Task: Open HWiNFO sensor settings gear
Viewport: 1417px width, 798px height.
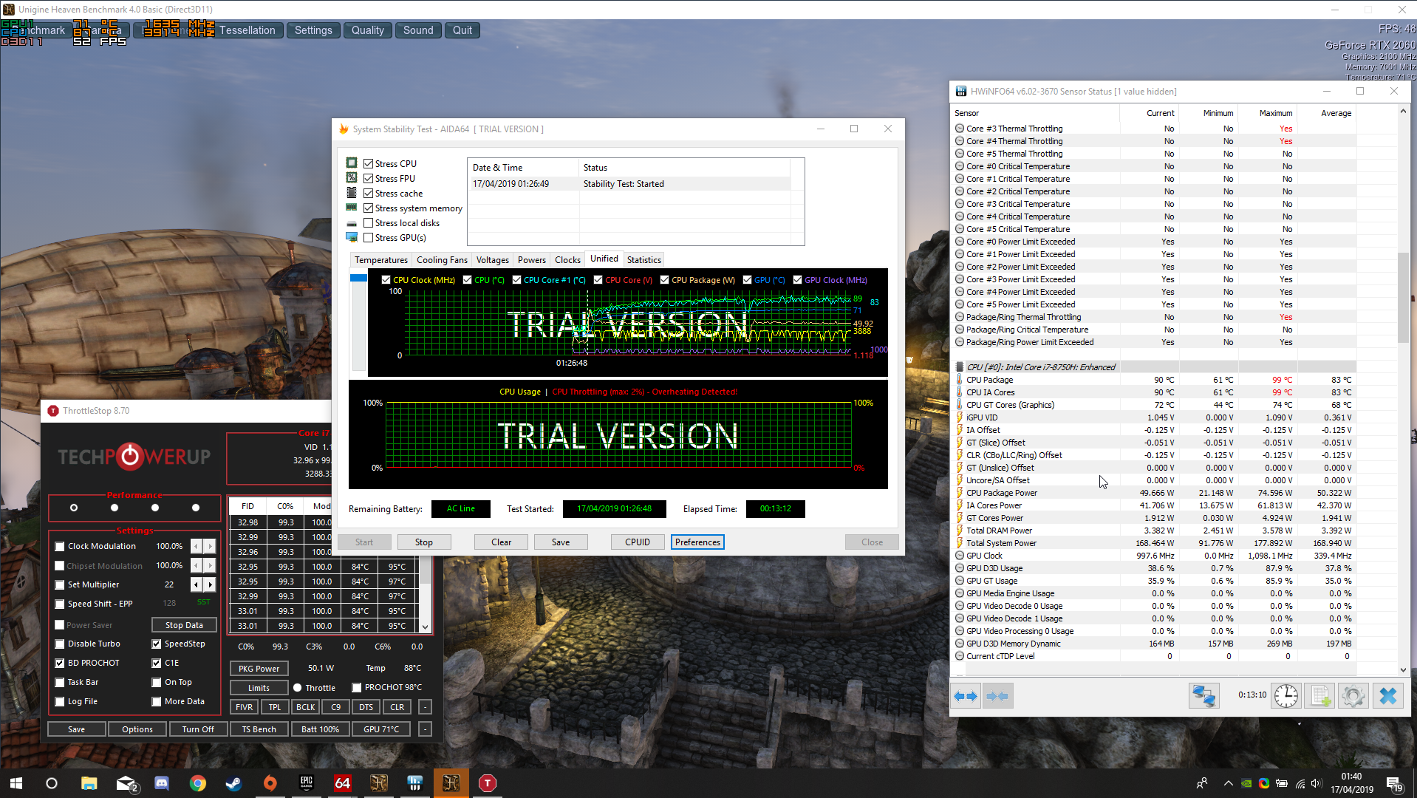Action: point(1353,696)
